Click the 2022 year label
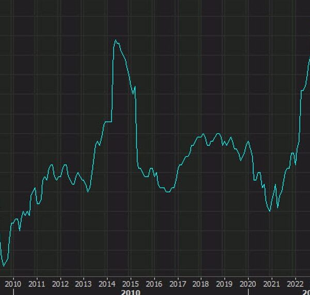This screenshot has height=295, width=310. coord(295,284)
